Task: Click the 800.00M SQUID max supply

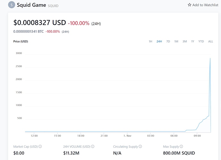Action: click(179, 153)
